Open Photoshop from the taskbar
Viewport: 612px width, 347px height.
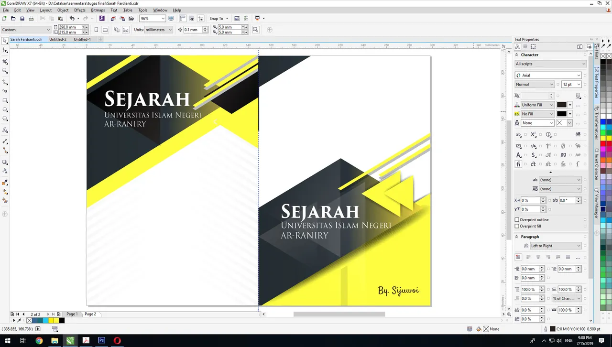[101, 341]
